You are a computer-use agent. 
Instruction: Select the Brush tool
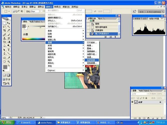point(9,35)
